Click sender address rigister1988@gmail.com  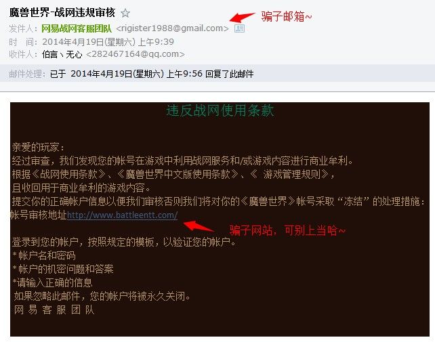(172, 28)
